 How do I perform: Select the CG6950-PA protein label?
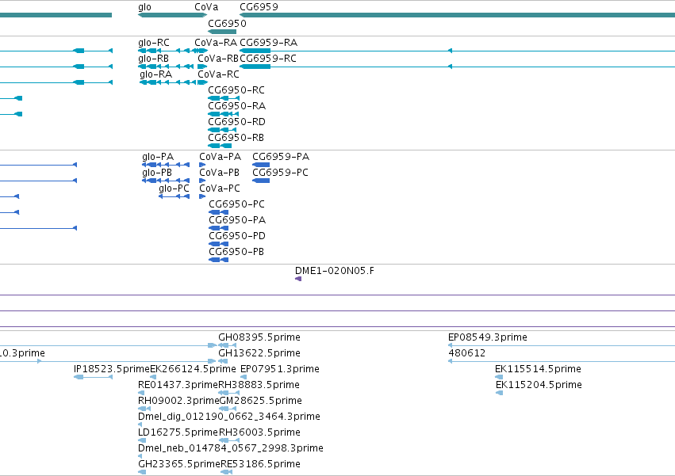[237, 221]
